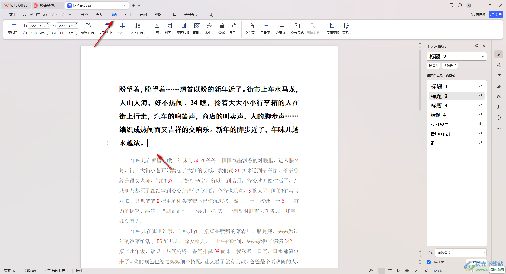
Task: Switch to the 工具 Tools tab
Action: 173,15
